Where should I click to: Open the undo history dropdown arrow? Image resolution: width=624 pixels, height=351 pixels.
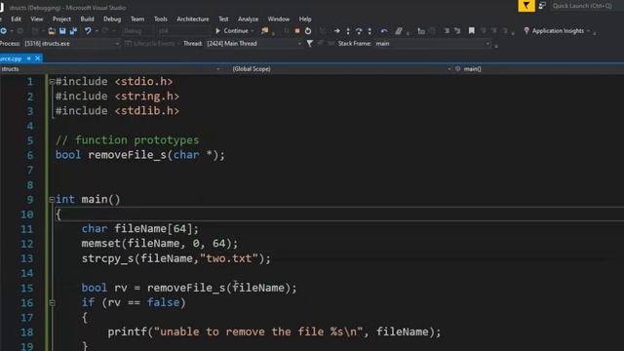point(97,30)
